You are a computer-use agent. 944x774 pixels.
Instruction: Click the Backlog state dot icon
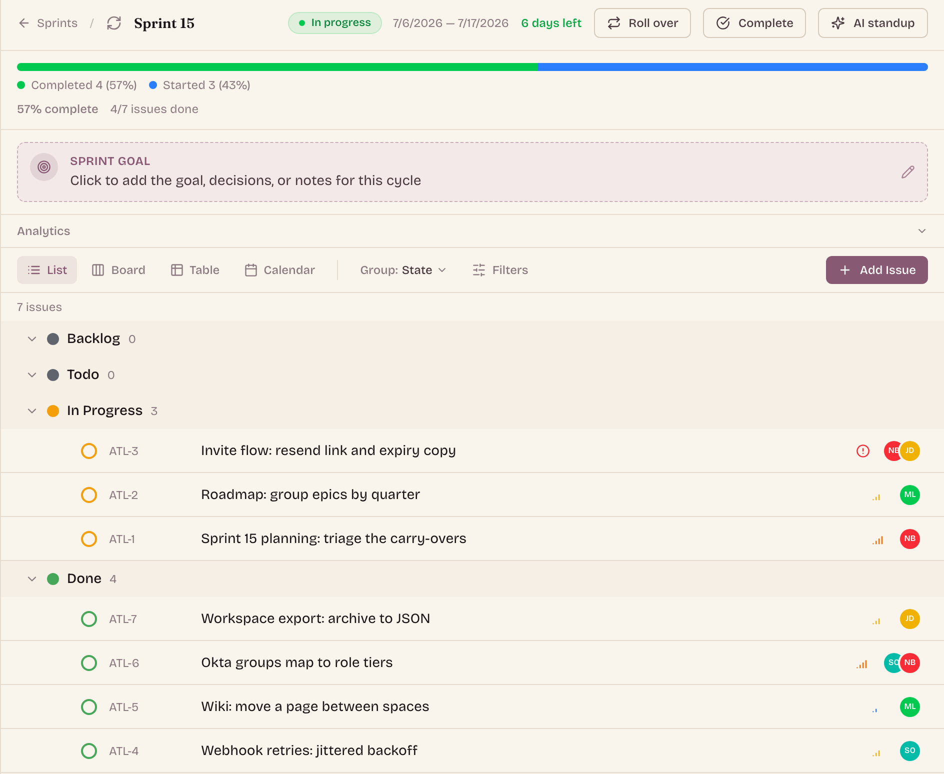[53, 339]
